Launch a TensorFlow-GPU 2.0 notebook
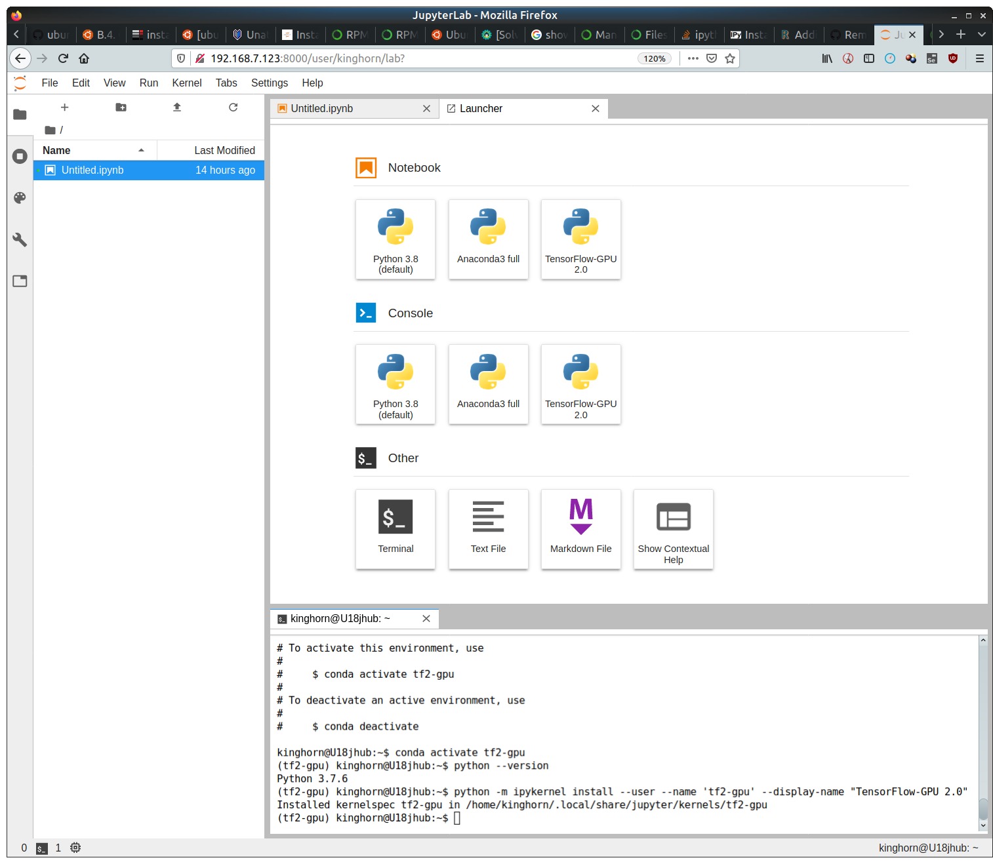 [580, 239]
